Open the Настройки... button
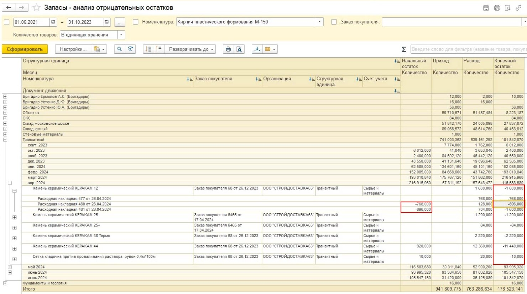The height and width of the screenshot is (294, 527). [x=73, y=49]
